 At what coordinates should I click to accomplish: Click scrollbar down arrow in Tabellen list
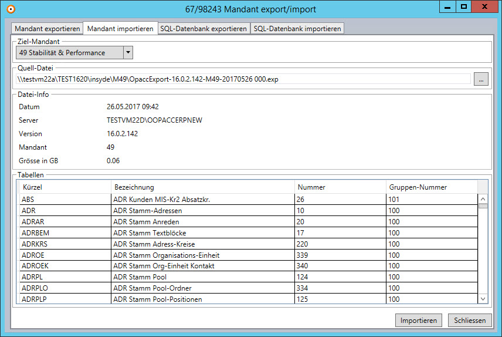tap(483, 299)
